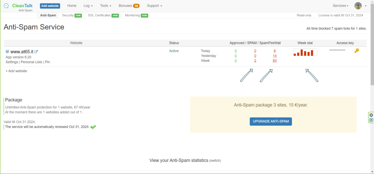374x174 pixels.
Task: Switch to the Monitoring tab
Action: click(x=137, y=15)
